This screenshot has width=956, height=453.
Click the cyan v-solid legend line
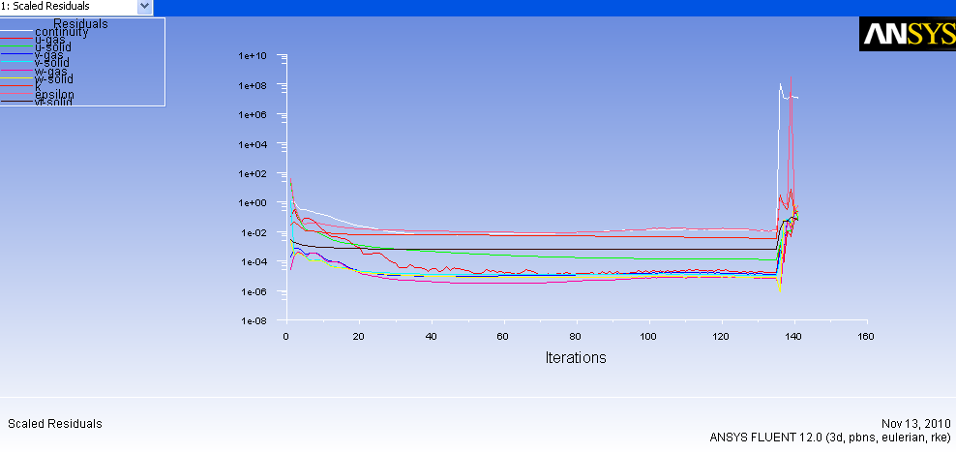[x=16, y=61]
